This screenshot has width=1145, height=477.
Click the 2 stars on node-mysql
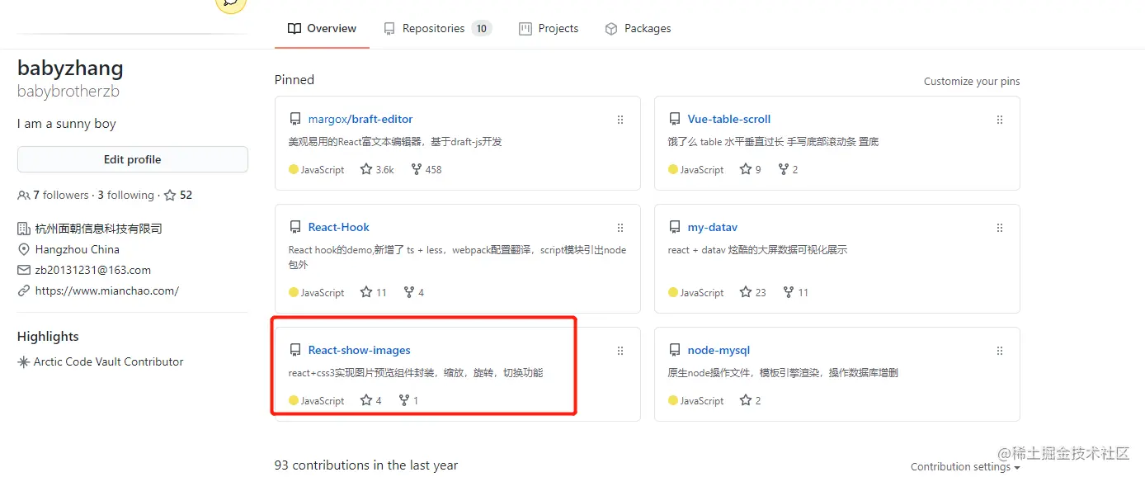(x=751, y=400)
